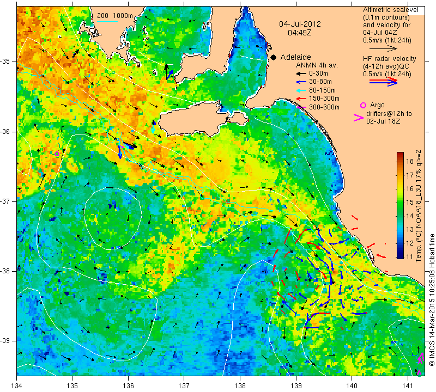The image size is (436, 392).
Task: Click the black Adelaide city dot marker
Action: 274,58
